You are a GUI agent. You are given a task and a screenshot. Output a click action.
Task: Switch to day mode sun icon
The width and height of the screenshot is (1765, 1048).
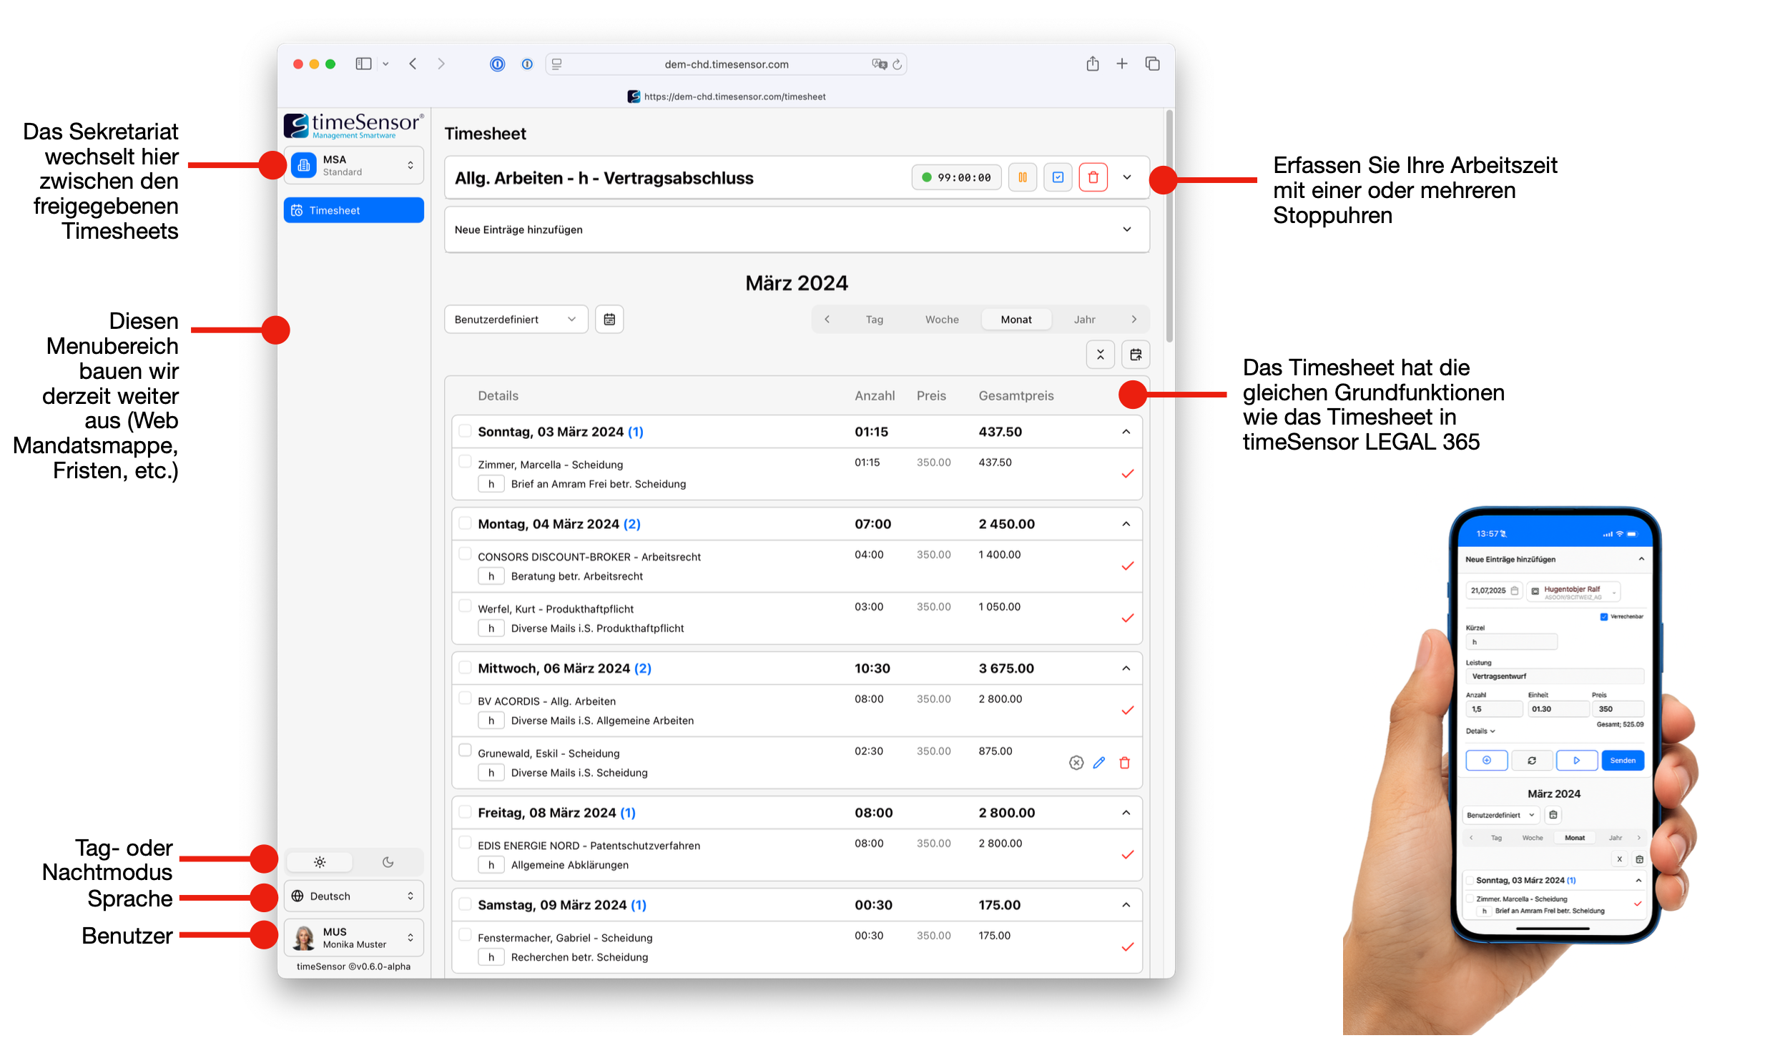point(320,862)
